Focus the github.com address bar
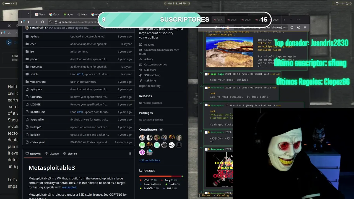The image size is (354, 199). tap(78, 22)
